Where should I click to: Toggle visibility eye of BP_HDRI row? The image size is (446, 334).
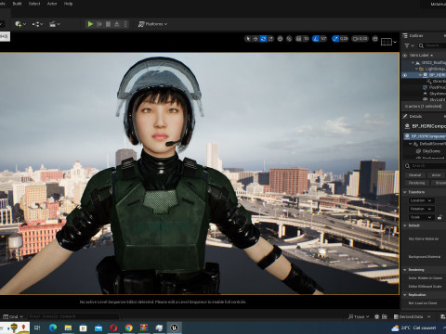click(404, 75)
